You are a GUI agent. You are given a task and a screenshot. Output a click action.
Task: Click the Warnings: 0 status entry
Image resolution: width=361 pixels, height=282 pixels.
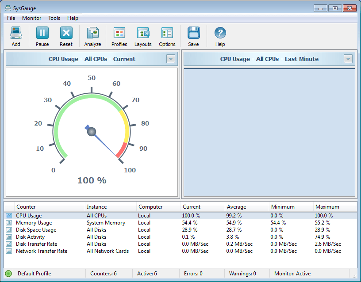click(242, 274)
